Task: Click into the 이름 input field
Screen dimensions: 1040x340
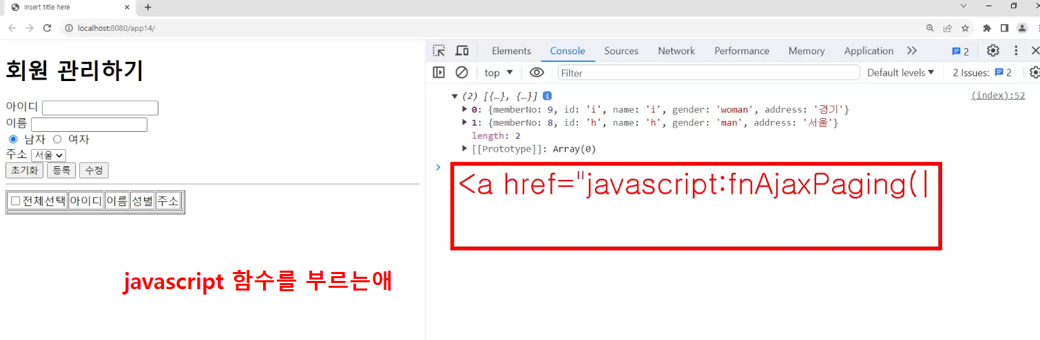Action: tap(89, 124)
